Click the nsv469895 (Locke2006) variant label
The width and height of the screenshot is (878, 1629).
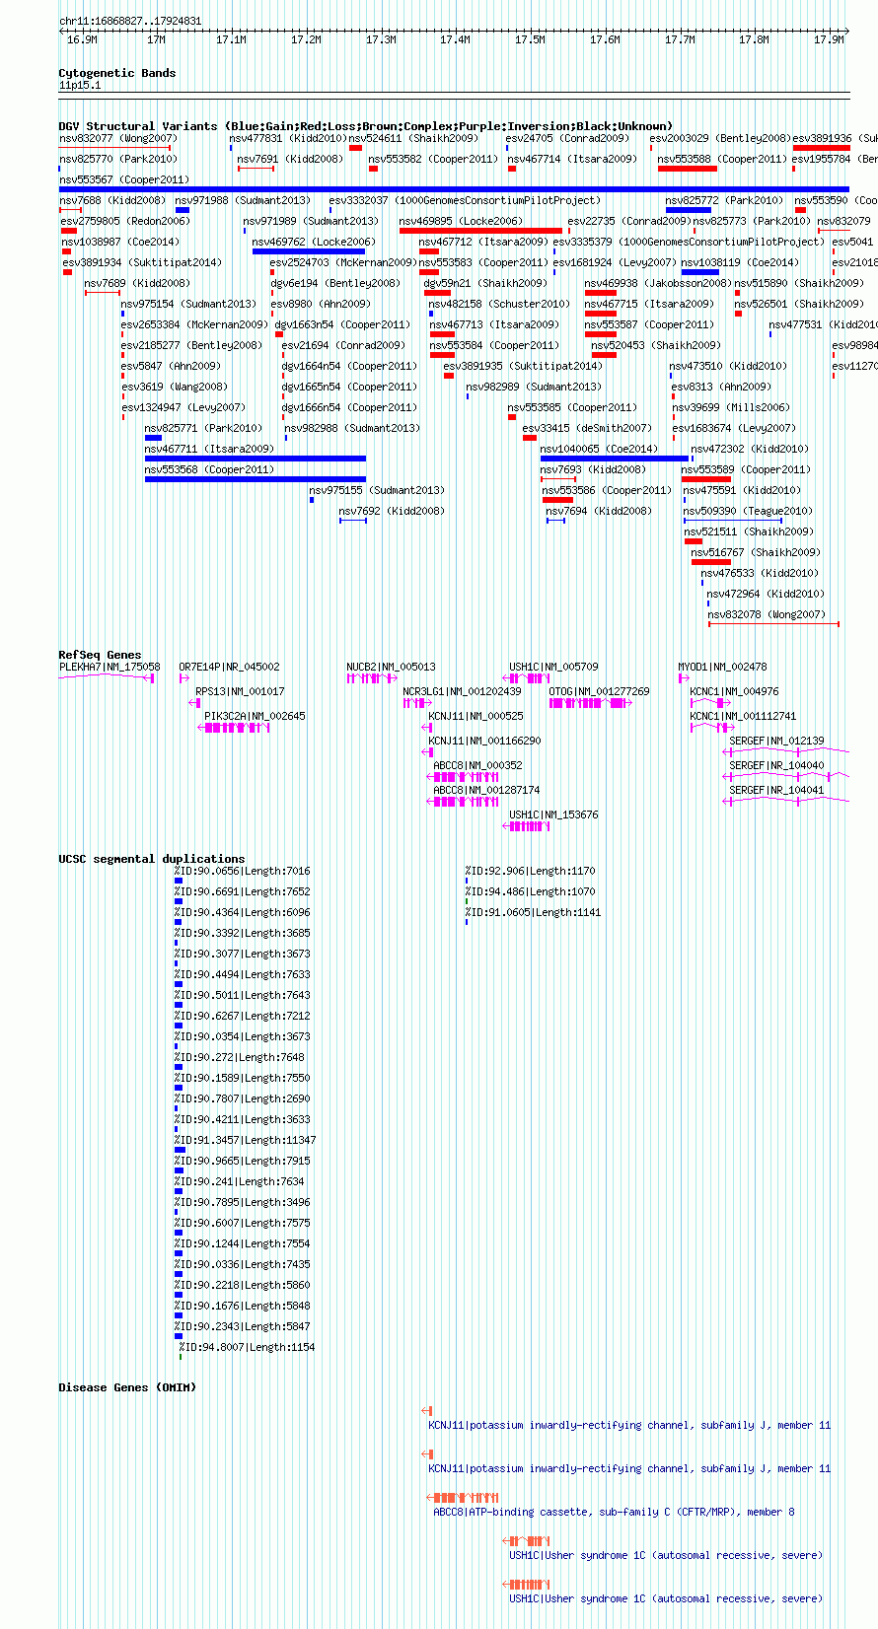click(461, 221)
